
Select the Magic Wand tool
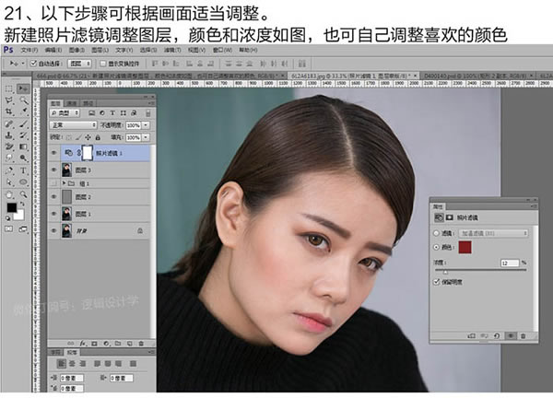point(23,100)
